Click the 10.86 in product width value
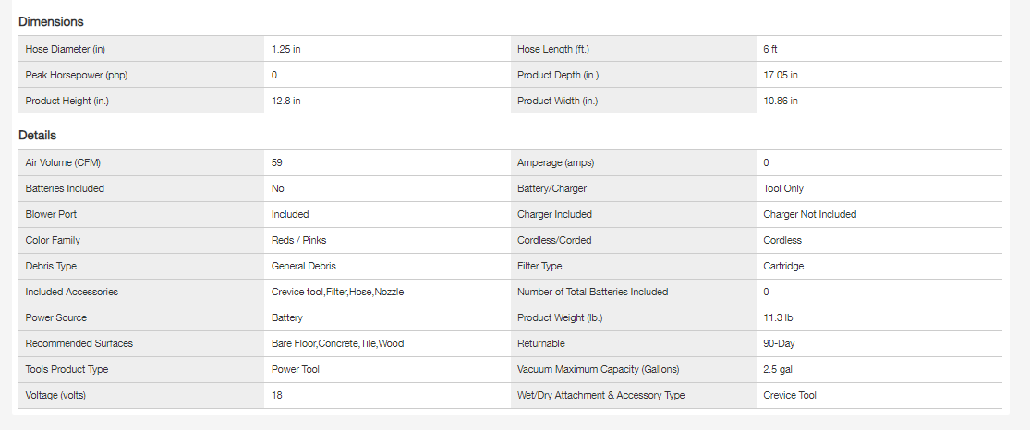 click(x=781, y=101)
